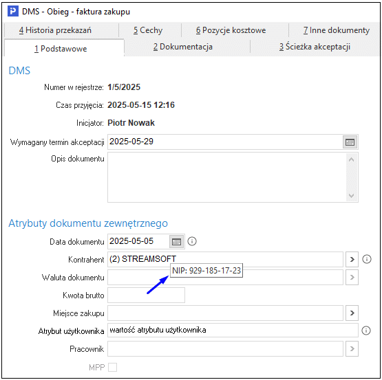Click the DMS application logo icon
This screenshot has height=380, width=382.
pos(13,11)
